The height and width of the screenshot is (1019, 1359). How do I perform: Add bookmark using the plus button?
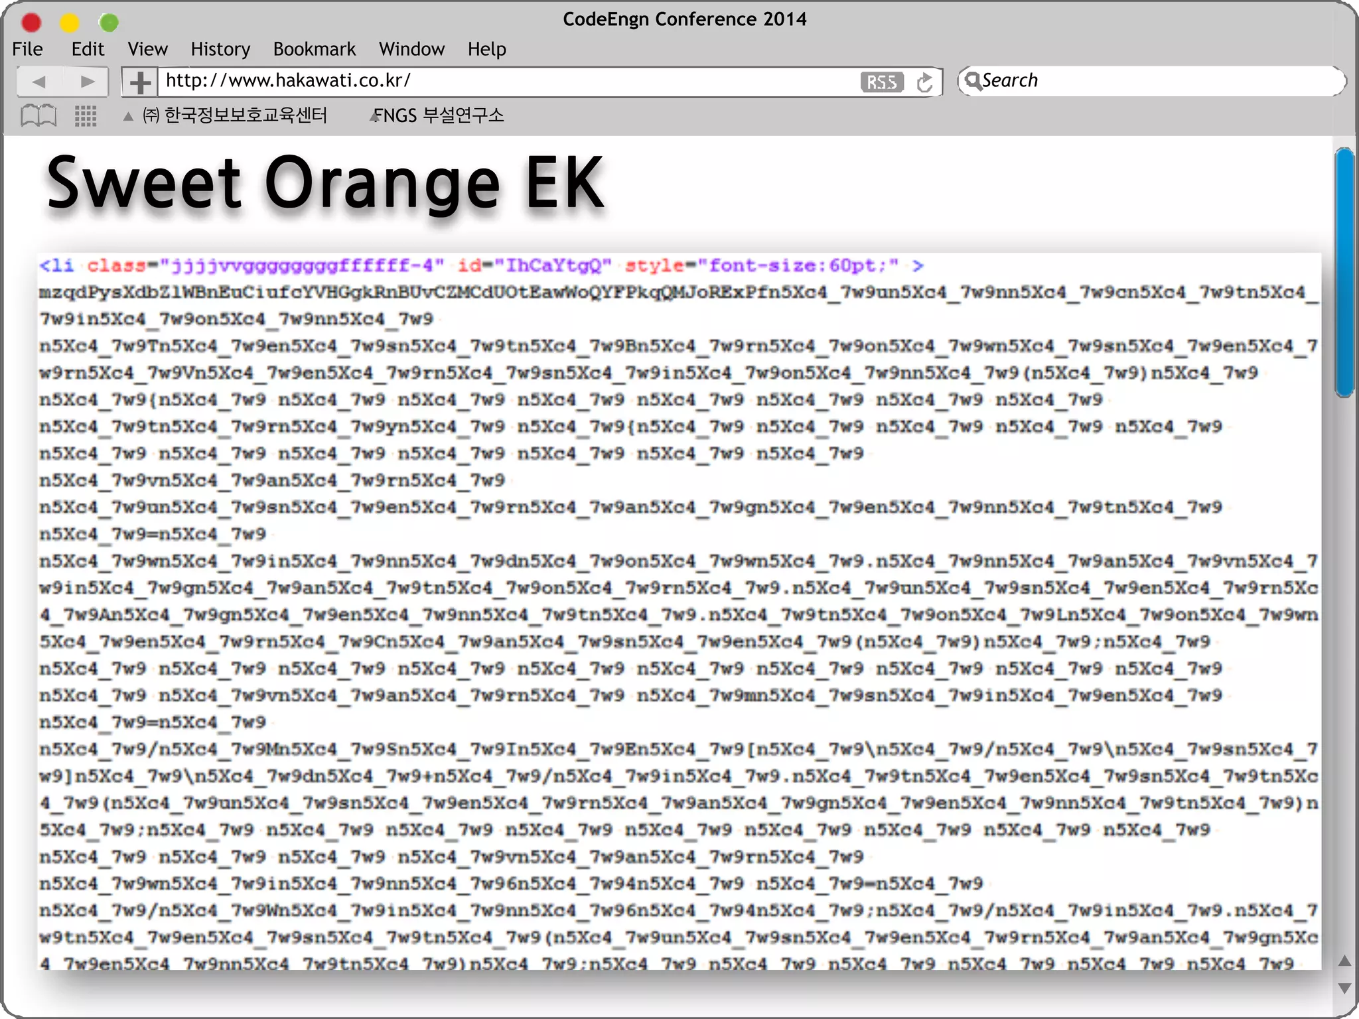(139, 82)
